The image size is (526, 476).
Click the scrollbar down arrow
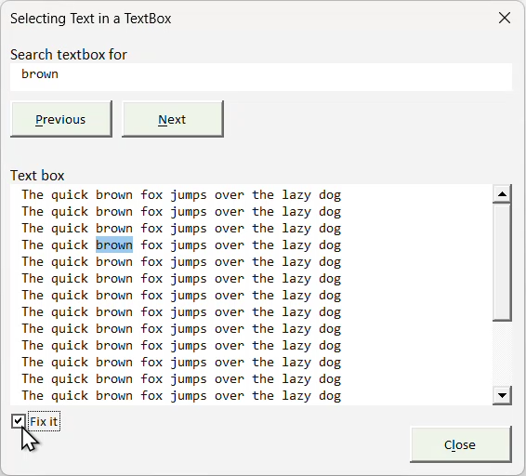[502, 395]
